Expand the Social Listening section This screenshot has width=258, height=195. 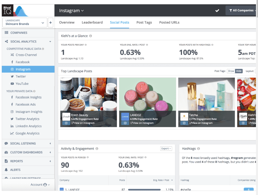tap(50, 144)
